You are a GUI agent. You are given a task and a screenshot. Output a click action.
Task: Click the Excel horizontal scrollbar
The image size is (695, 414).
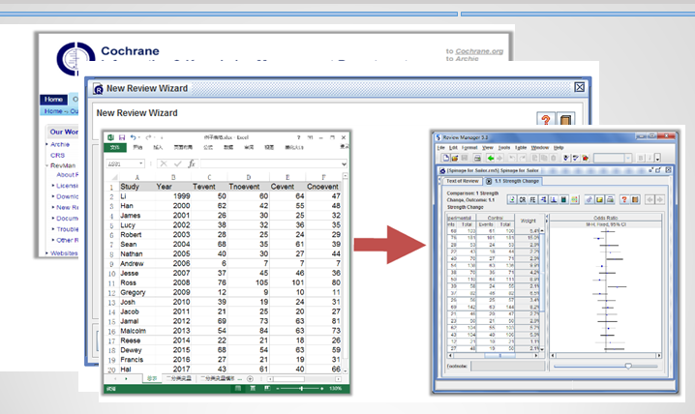304,379
